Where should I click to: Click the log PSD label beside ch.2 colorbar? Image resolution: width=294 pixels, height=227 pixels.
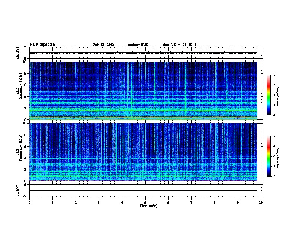tap(278, 158)
